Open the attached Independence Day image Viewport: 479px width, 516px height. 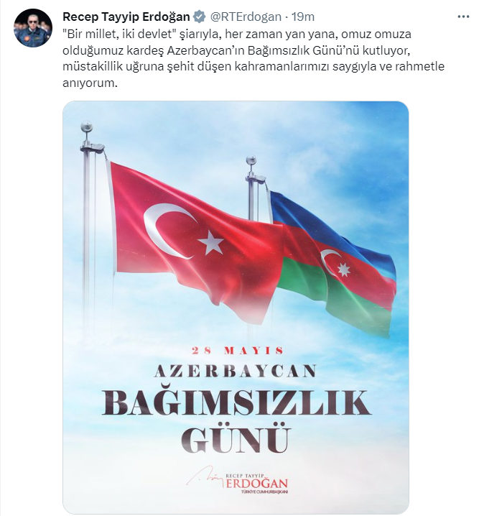pyautogui.click(x=236, y=308)
